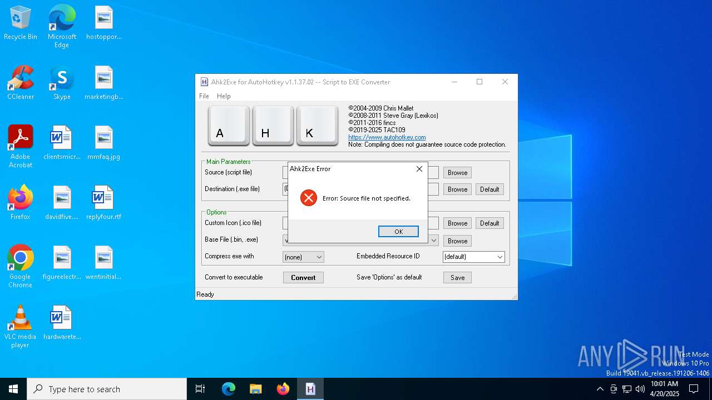
Task: Open the Help menu in Ahk2Exe
Action: 224,96
